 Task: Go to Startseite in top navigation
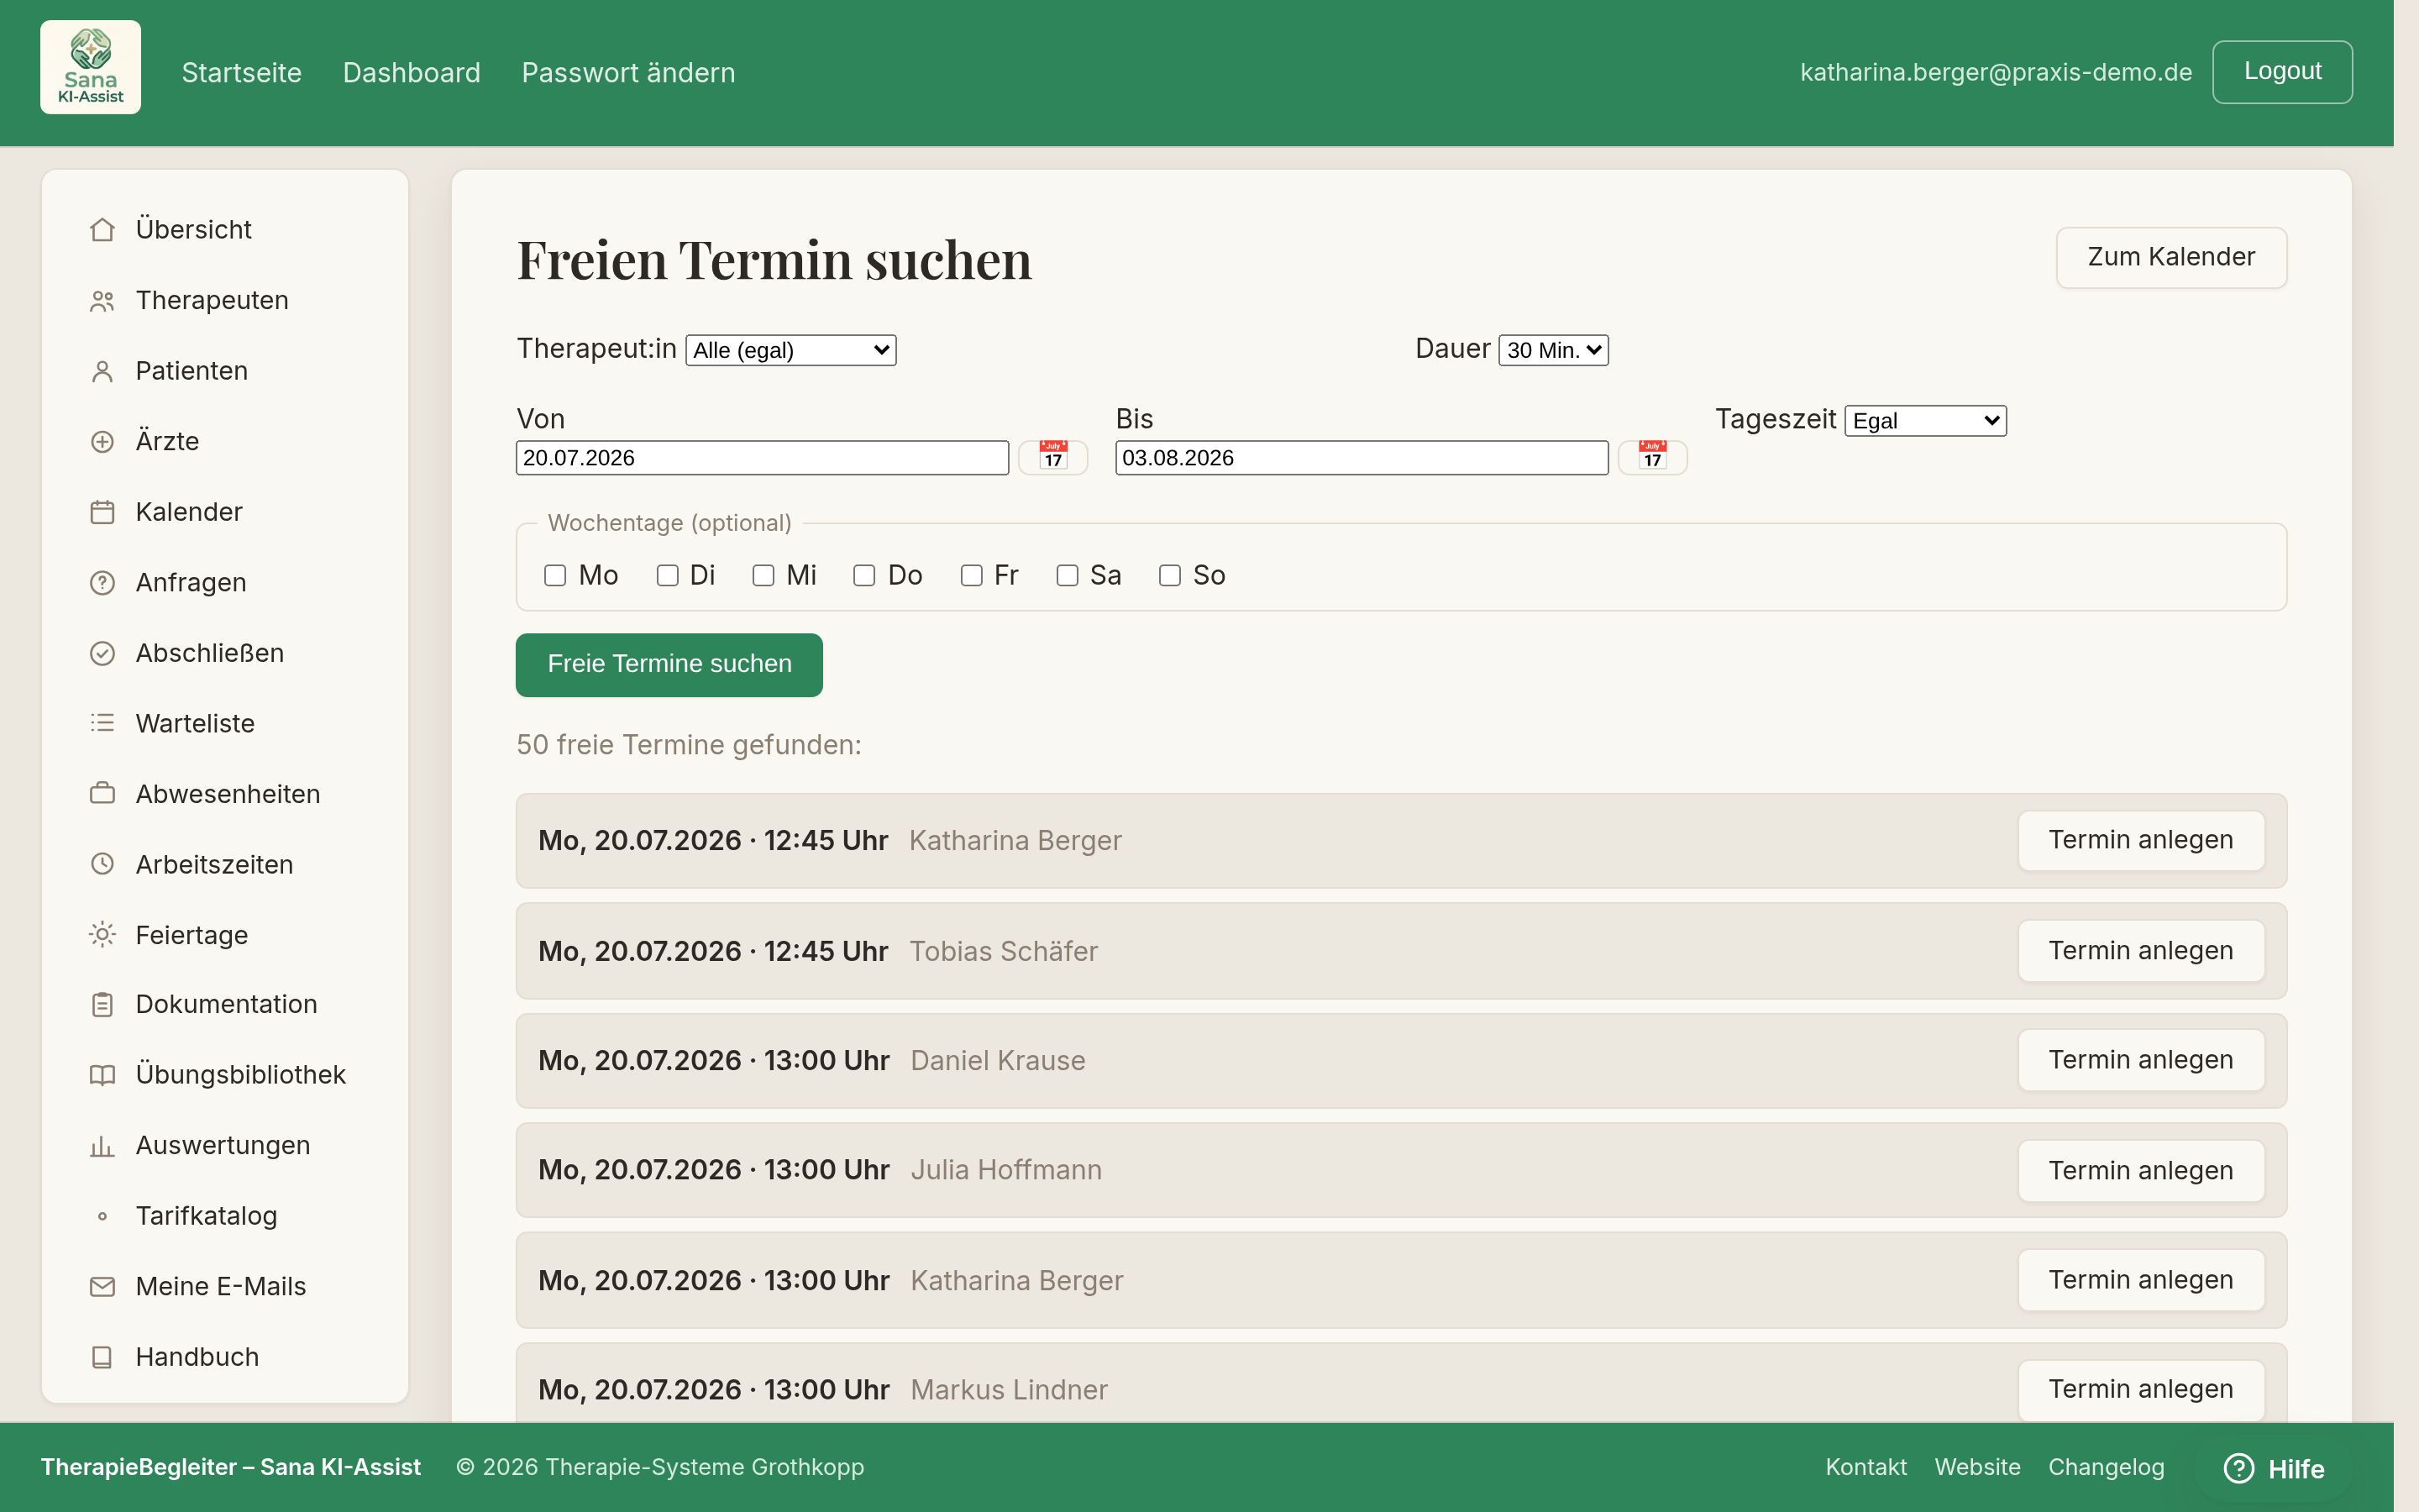tap(242, 72)
